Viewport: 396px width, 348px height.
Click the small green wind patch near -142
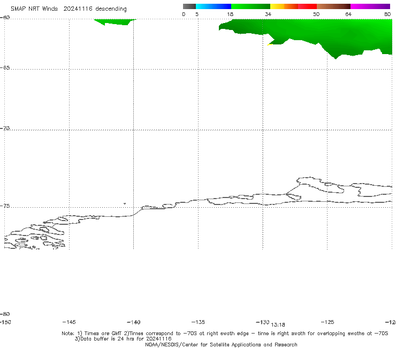115,22
